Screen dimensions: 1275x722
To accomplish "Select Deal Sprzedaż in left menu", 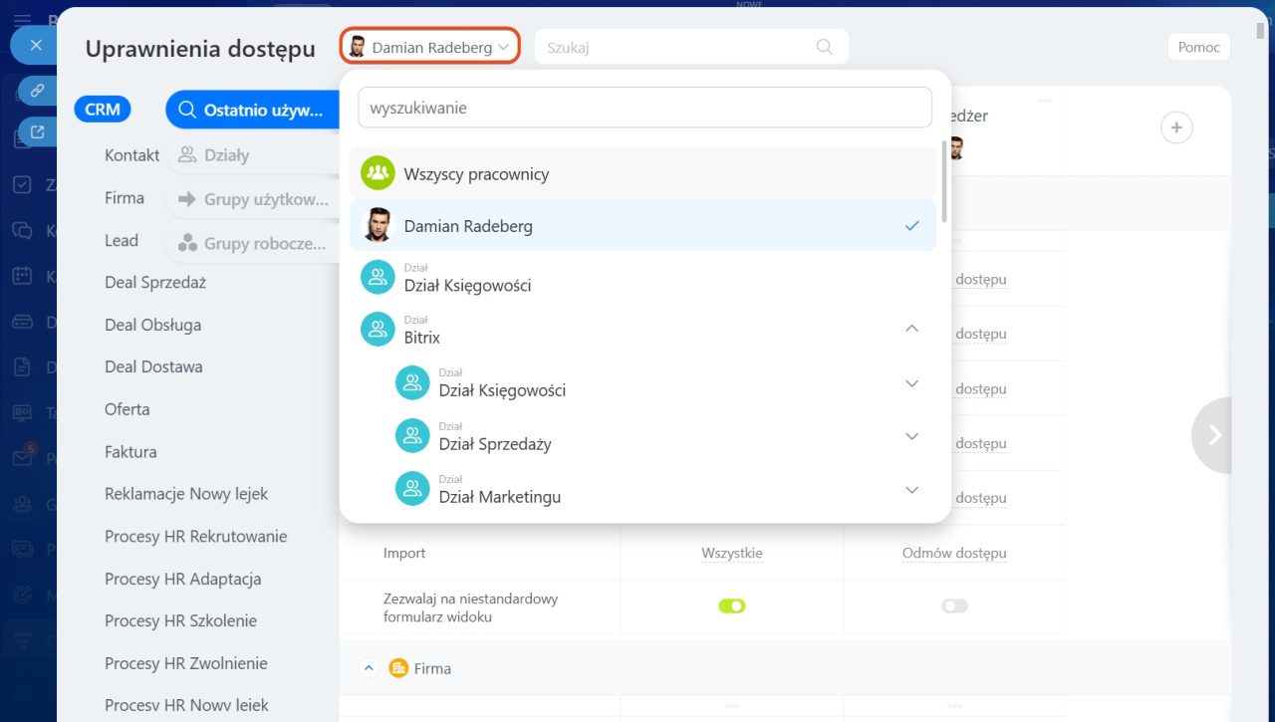I will tap(155, 283).
